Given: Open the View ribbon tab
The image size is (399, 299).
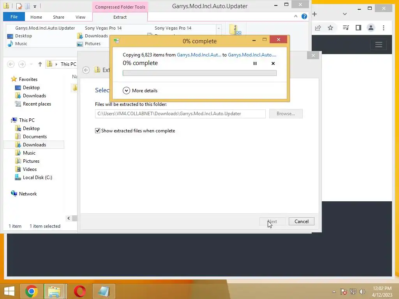Looking at the screenshot, I should click(x=80, y=17).
